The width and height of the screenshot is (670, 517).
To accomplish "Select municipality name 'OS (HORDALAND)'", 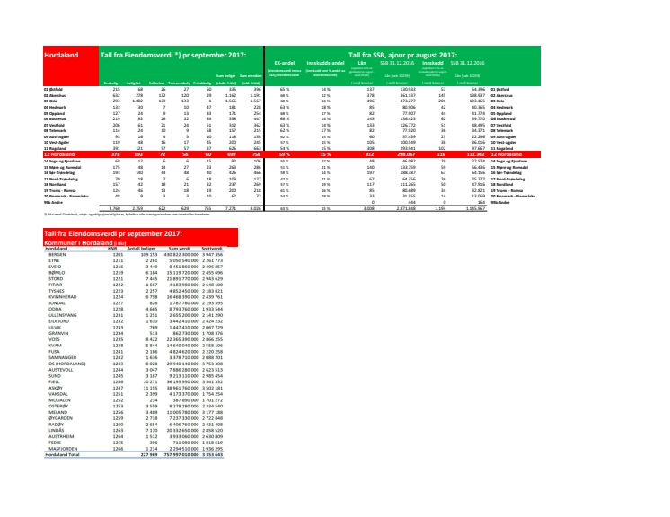I will click(x=67, y=364).
